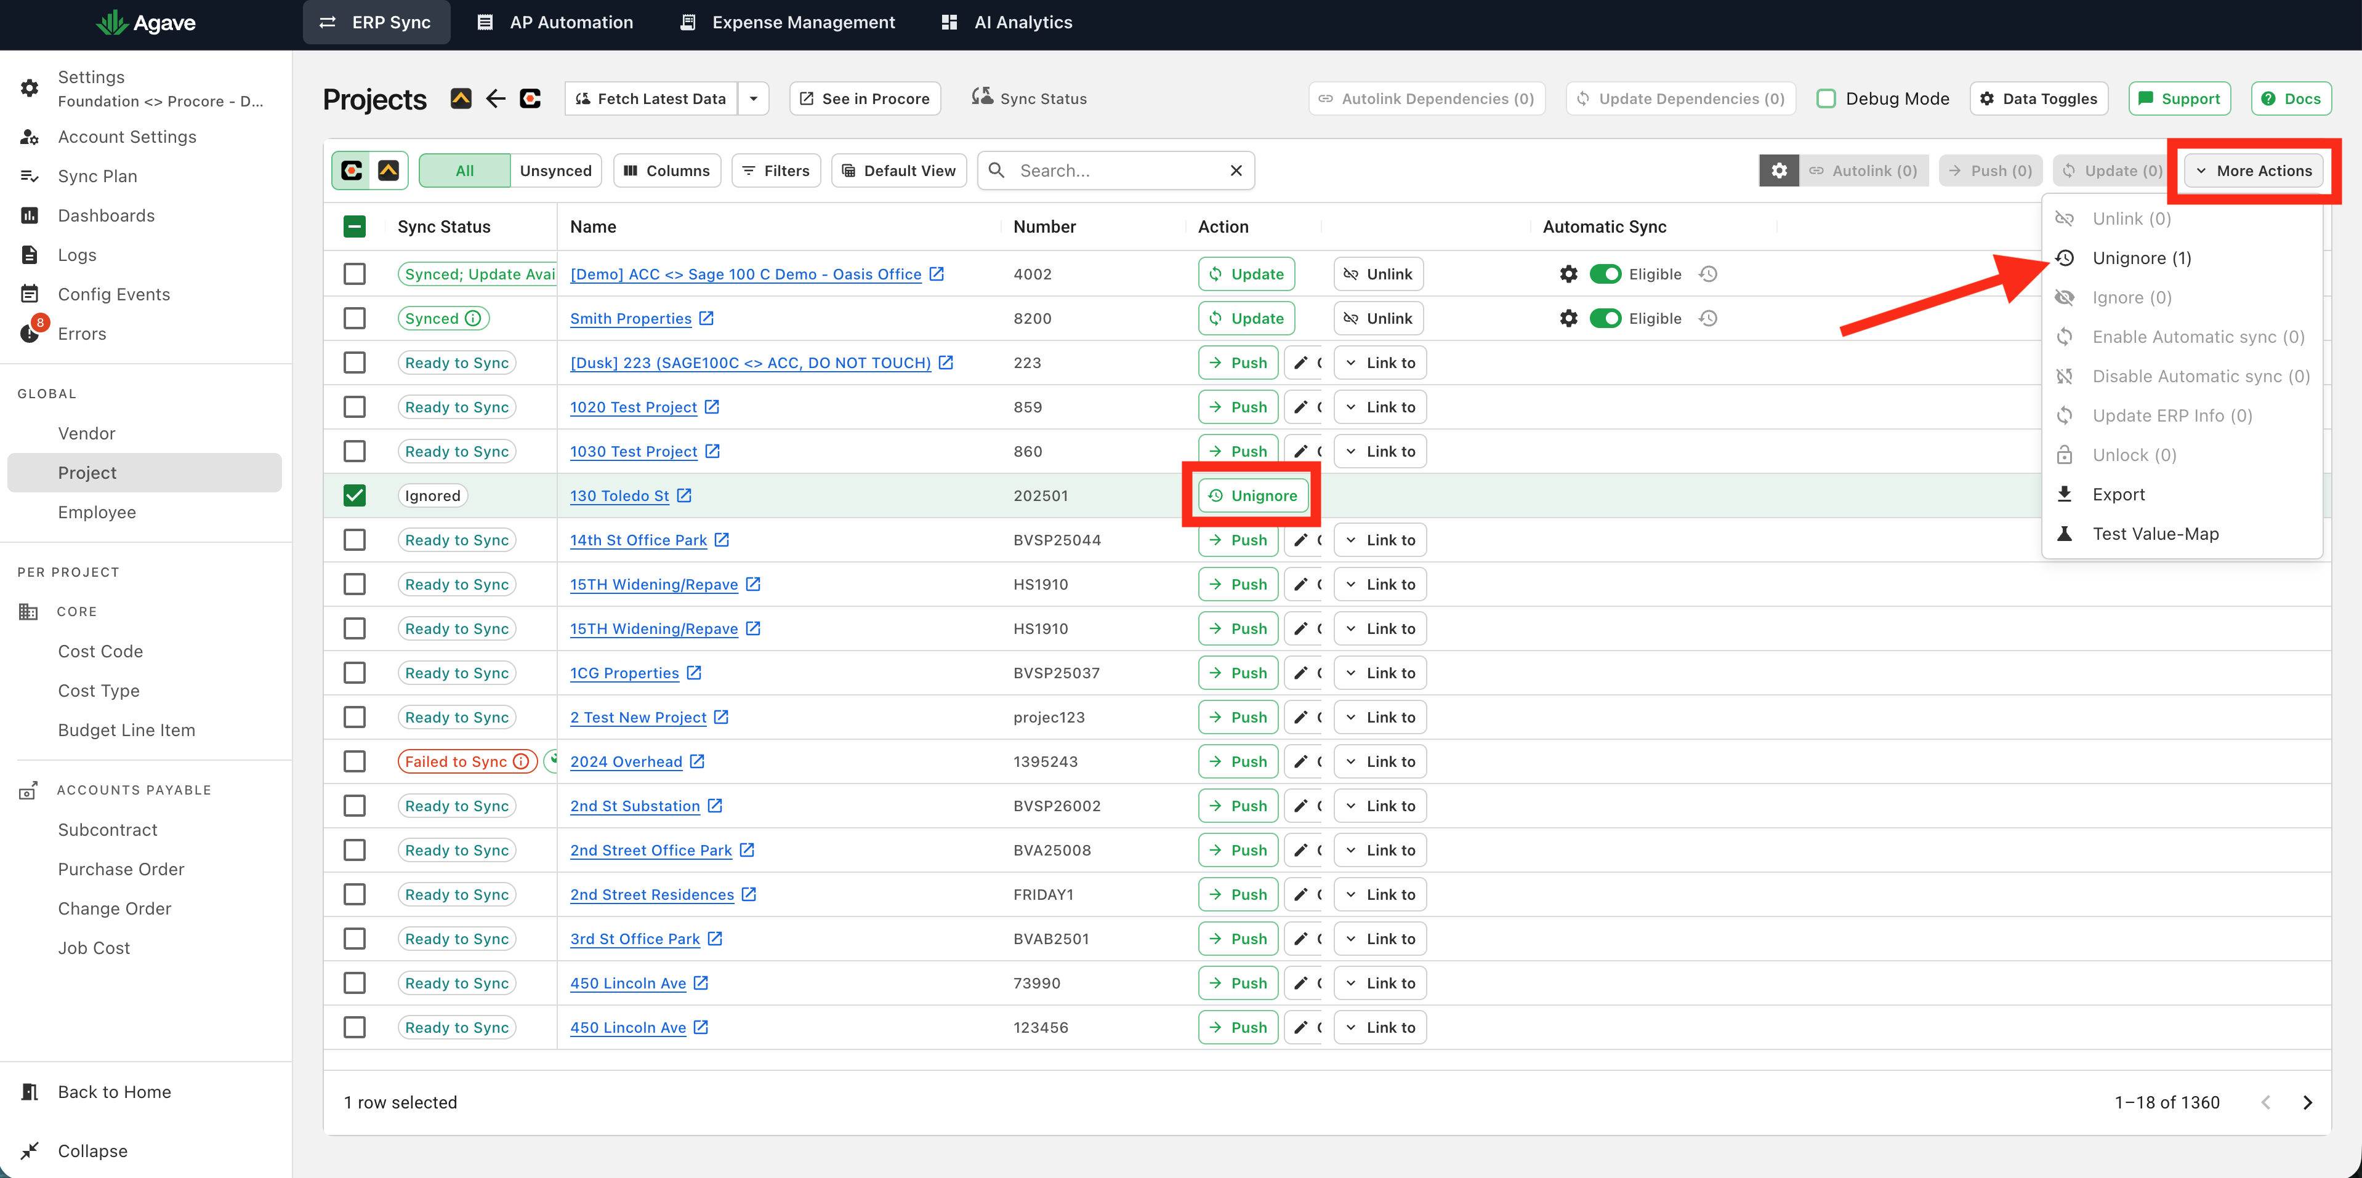
Task: Open external link icon next to Smith Properties
Action: (x=706, y=318)
